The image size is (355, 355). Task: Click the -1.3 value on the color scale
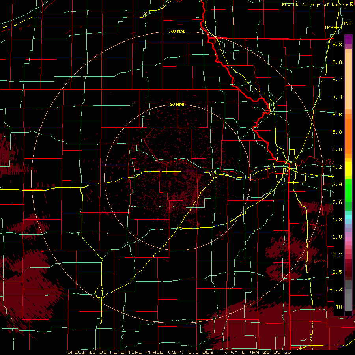click(x=336, y=290)
